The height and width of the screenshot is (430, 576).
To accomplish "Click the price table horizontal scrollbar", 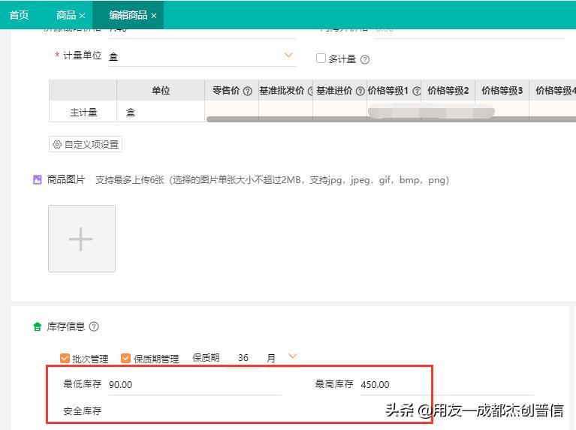I will pos(391,119).
